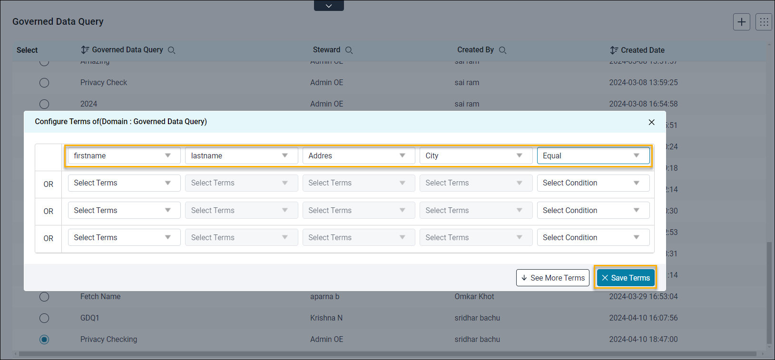775x360 pixels.
Task: Click the Fetch Name query name
Action: (x=100, y=297)
